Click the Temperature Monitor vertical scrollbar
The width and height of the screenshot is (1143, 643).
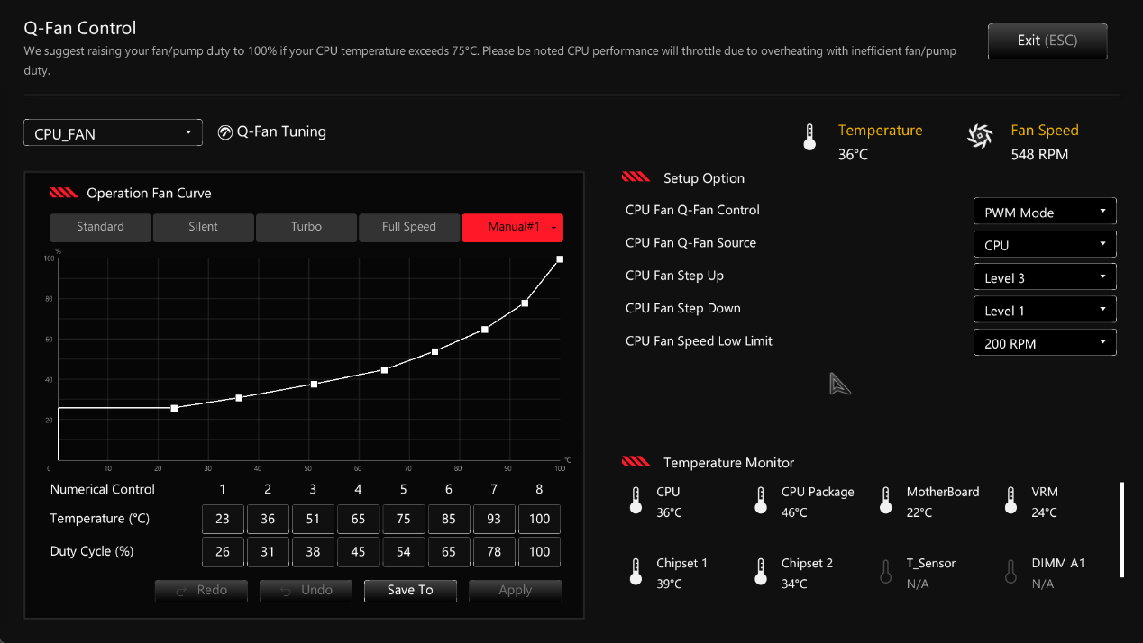click(x=1121, y=530)
